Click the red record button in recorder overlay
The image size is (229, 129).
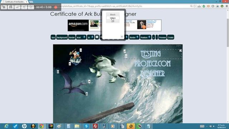click(56, 7)
